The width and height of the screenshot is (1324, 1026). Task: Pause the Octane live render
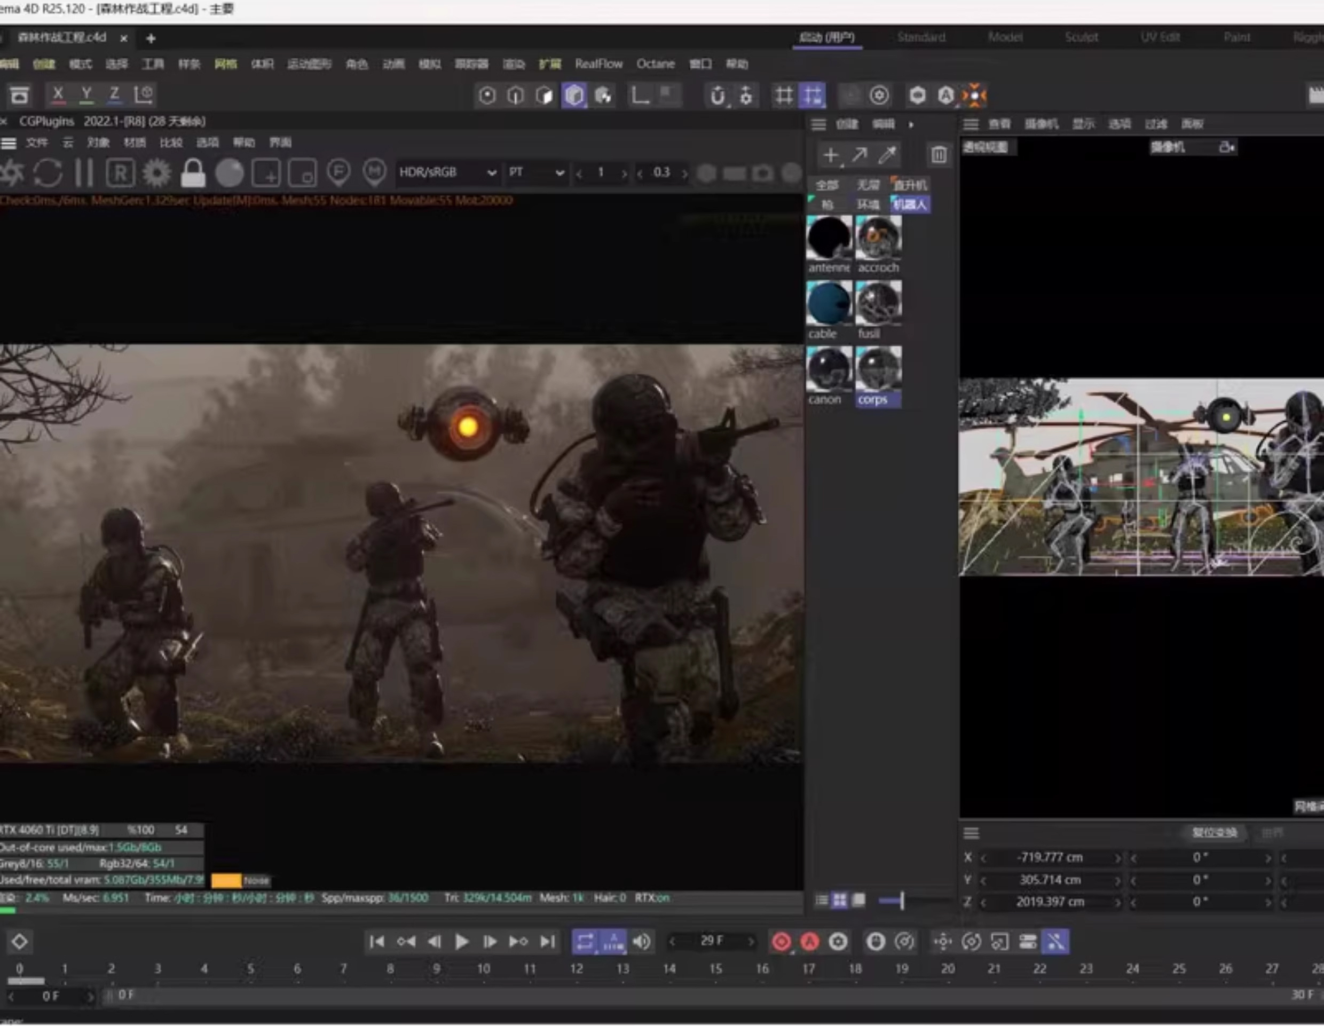84,173
